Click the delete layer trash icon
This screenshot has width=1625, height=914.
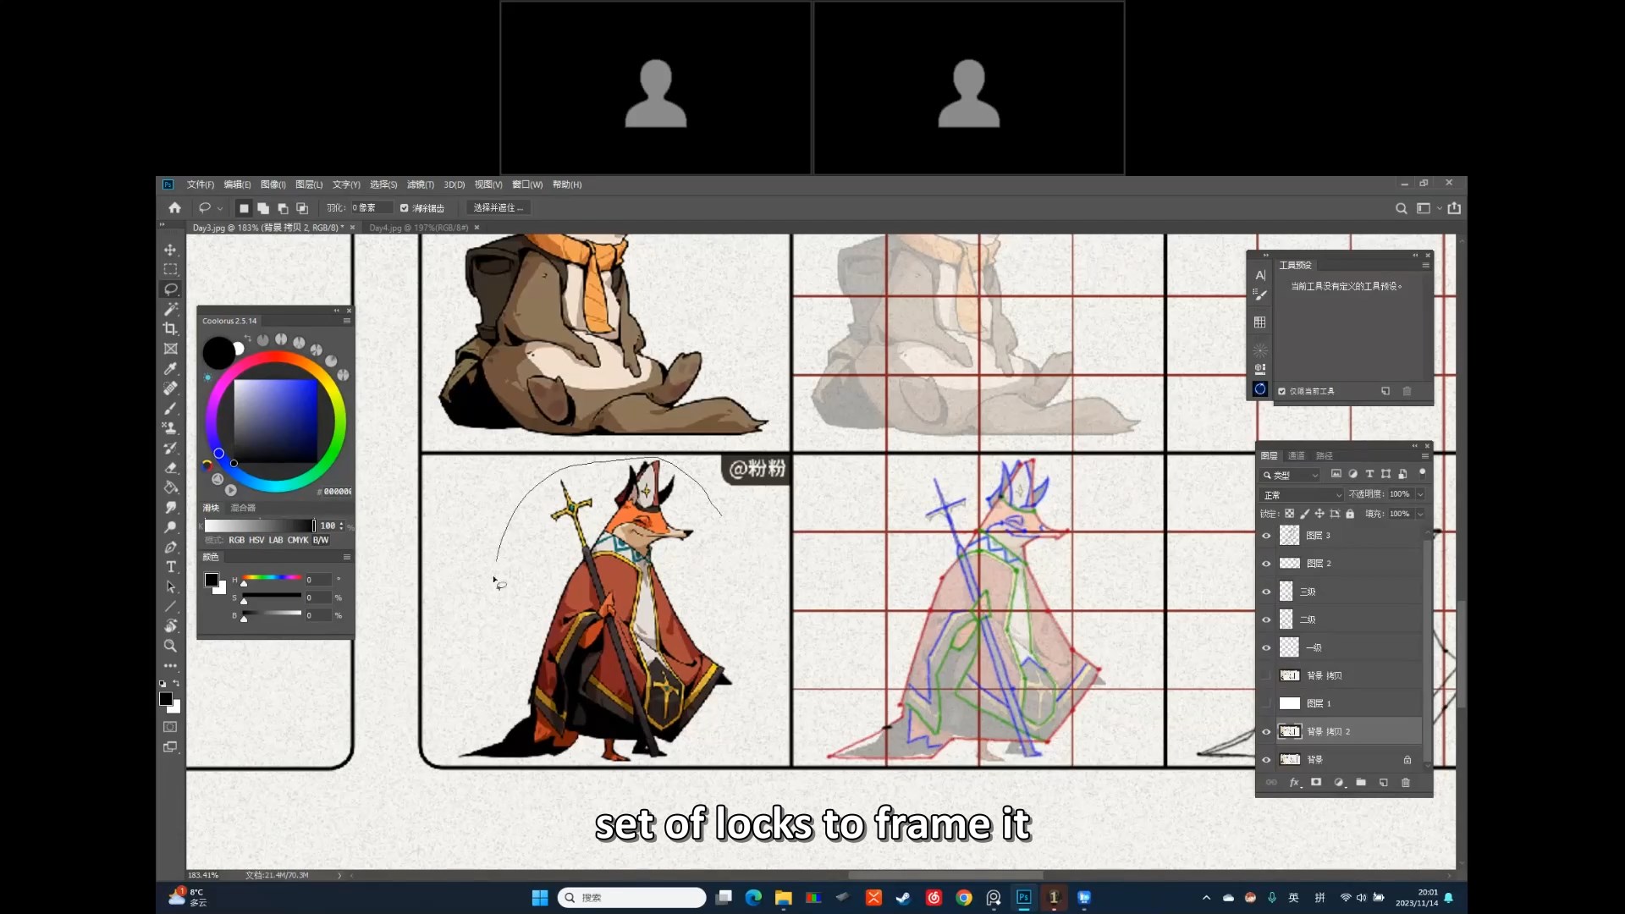click(1406, 783)
